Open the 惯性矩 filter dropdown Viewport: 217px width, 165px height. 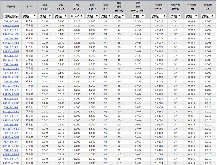pyautogui.click(x=159, y=16)
